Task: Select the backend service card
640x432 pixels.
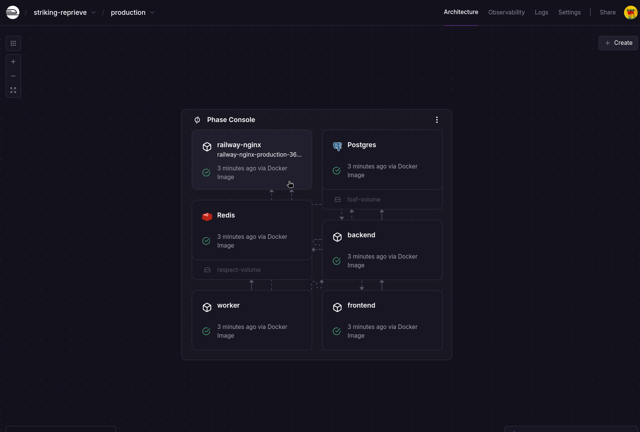Action: (x=382, y=250)
